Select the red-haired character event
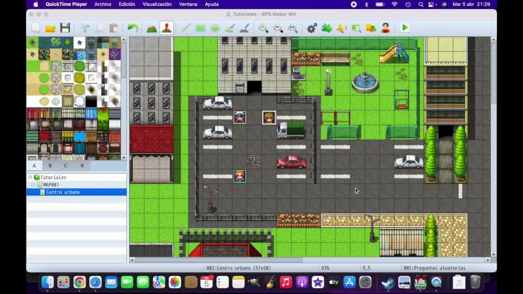523x294 pixels. 240,176
